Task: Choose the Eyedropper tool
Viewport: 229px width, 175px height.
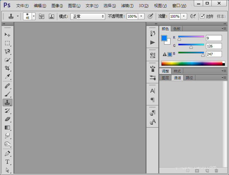Action: [7, 76]
